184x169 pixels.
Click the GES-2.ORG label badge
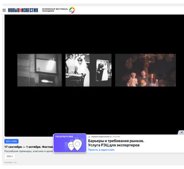[x=11, y=141]
